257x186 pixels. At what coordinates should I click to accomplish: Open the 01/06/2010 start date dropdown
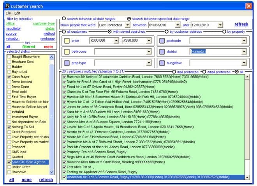point(178,25)
